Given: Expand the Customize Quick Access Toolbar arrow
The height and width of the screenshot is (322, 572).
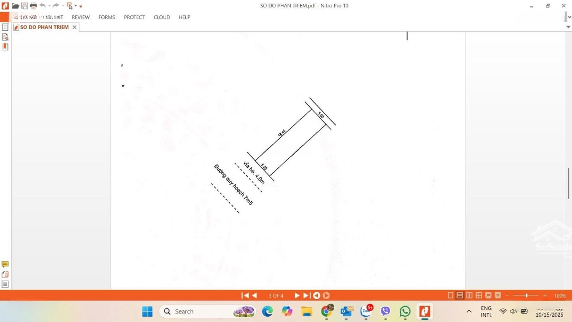Looking at the screenshot, I should (81, 6).
